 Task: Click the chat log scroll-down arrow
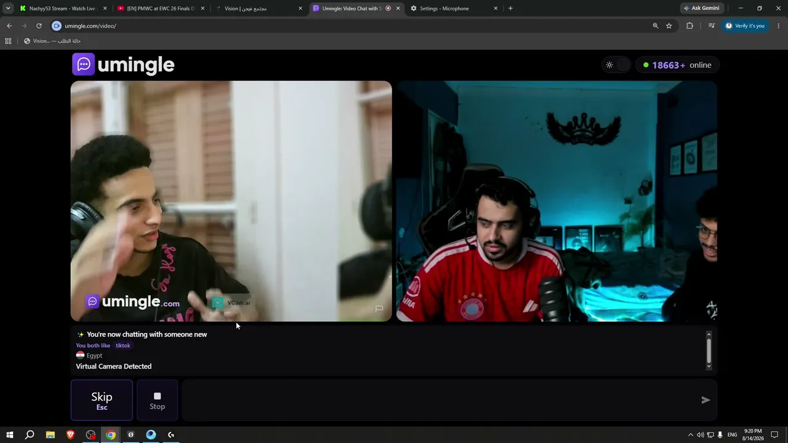pos(709,367)
